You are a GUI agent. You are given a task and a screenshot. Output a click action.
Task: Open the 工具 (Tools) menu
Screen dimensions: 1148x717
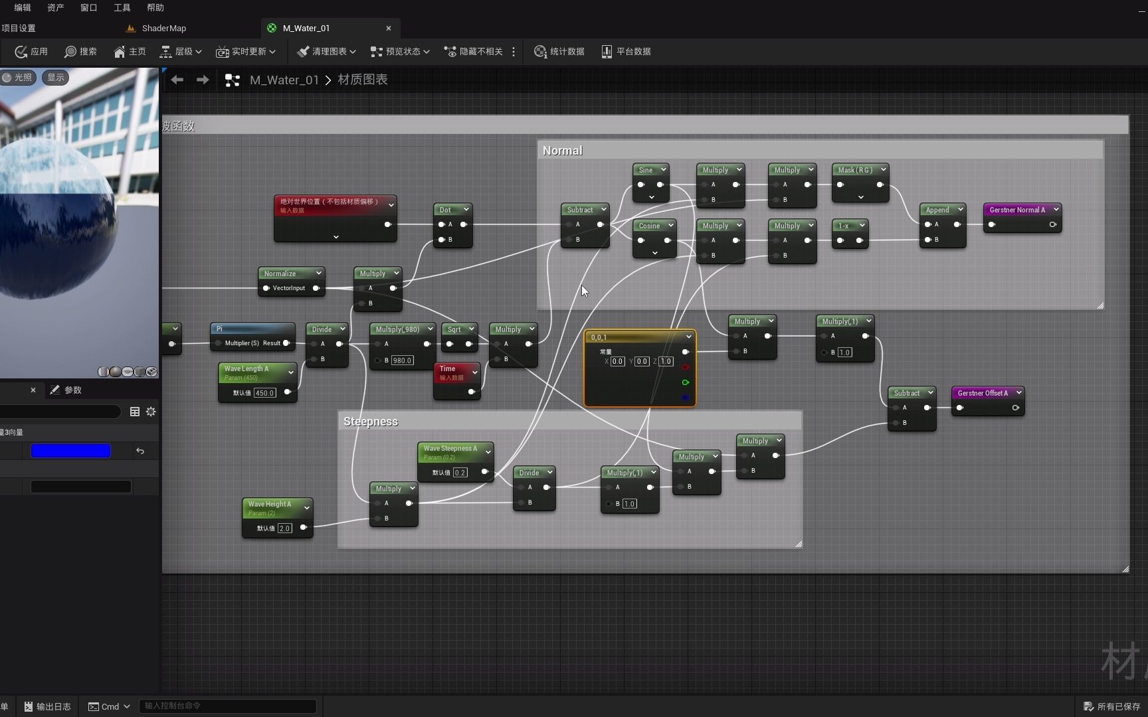[122, 7]
